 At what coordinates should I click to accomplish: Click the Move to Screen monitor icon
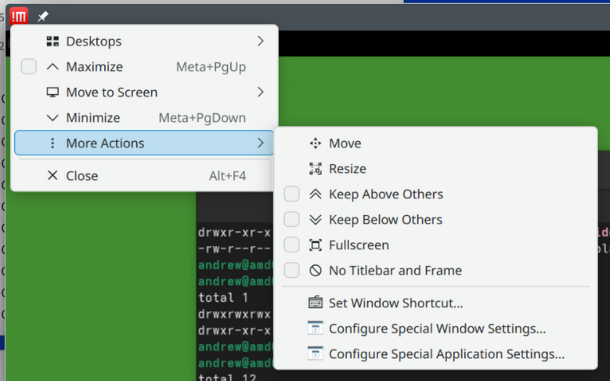52,93
